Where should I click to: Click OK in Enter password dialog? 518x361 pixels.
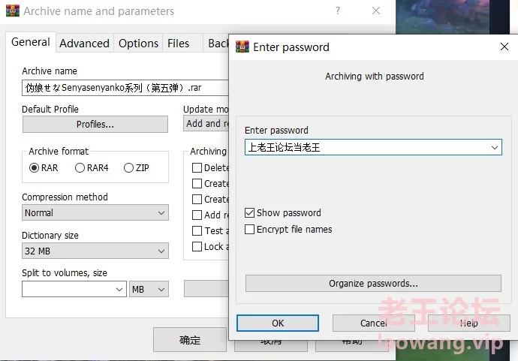pyautogui.click(x=278, y=323)
